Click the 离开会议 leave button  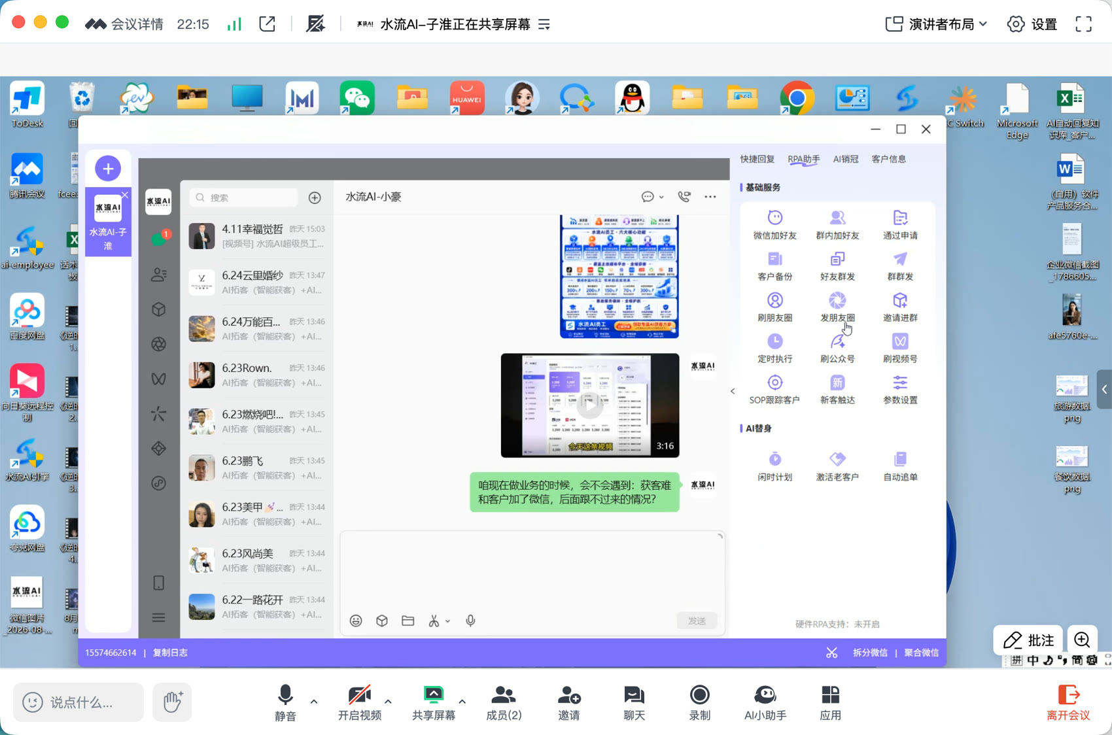tap(1068, 703)
